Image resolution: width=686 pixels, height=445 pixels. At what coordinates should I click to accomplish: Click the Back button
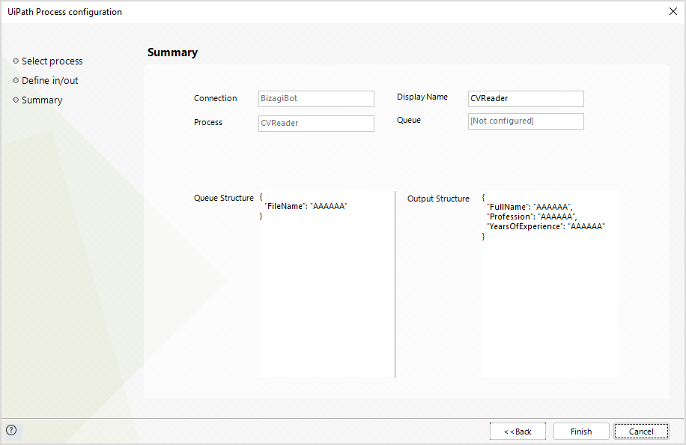tap(517, 432)
